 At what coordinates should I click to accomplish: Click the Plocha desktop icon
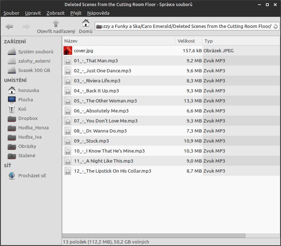click(x=12, y=100)
